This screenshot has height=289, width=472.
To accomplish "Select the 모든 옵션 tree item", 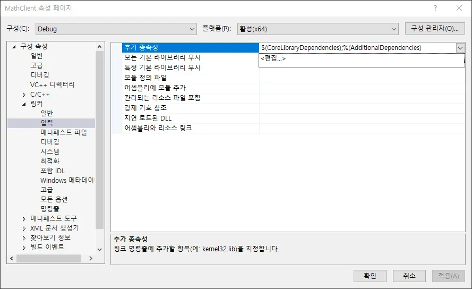I will (54, 200).
